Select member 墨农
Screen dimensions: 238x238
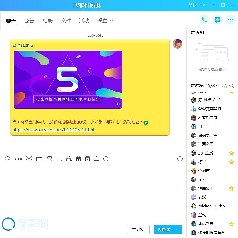pyautogui.click(x=212, y=215)
